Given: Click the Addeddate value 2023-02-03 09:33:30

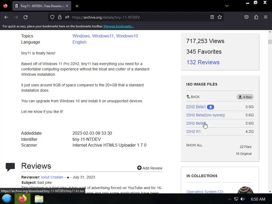Looking at the screenshot, I should pyautogui.click(x=92, y=133).
